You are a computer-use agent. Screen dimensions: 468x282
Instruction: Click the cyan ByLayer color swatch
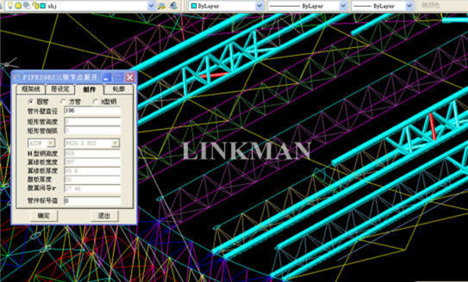[194, 6]
